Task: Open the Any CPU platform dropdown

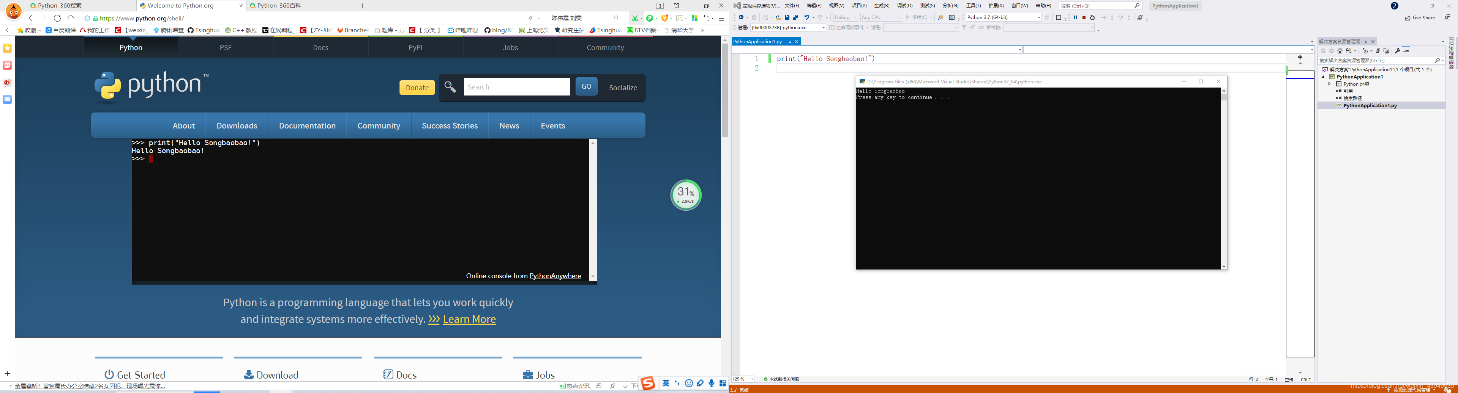Action: click(x=881, y=17)
